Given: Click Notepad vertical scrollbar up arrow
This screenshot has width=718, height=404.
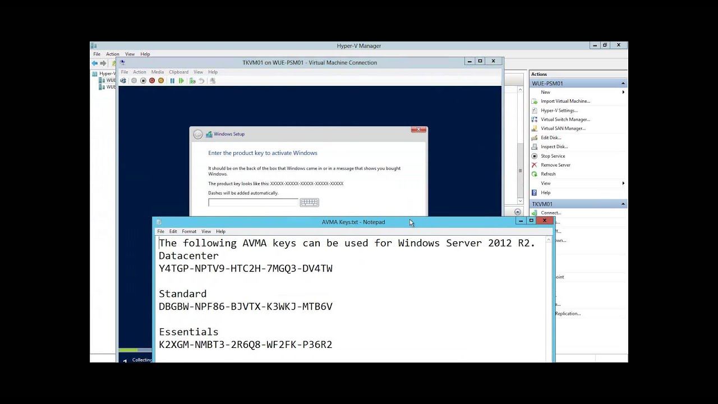Looking at the screenshot, I should click(x=549, y=240).
